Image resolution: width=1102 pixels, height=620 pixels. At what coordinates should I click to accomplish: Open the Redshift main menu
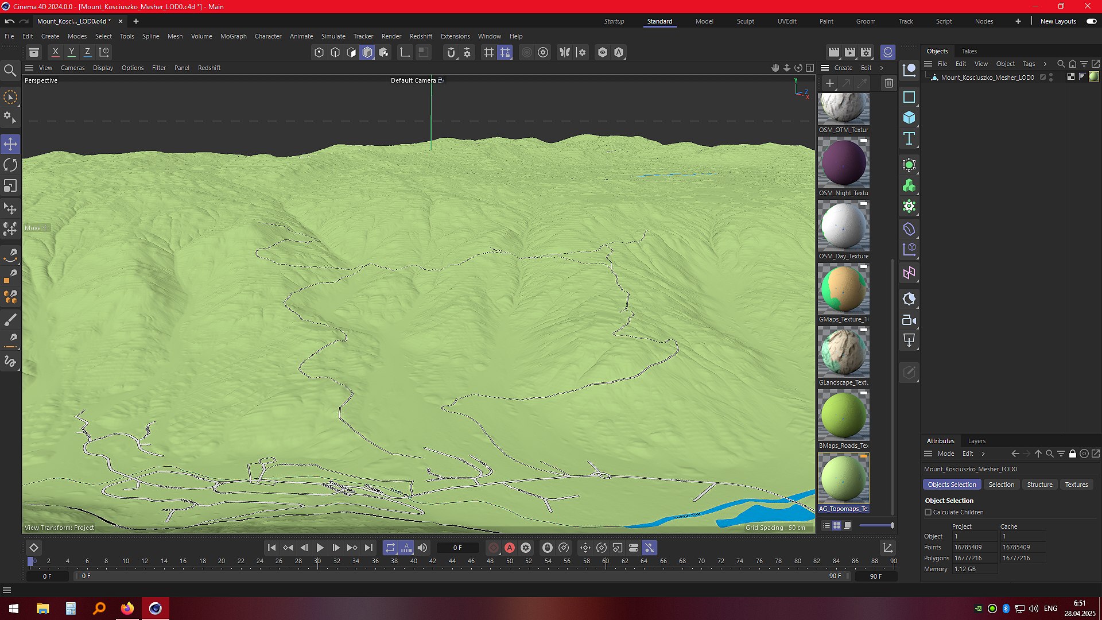(x=421, y=36)
